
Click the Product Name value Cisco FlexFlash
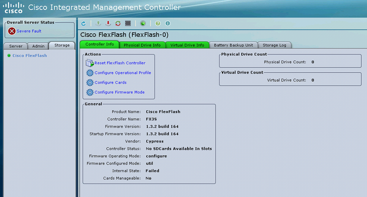pyautogui.click(x=163, y=112)
